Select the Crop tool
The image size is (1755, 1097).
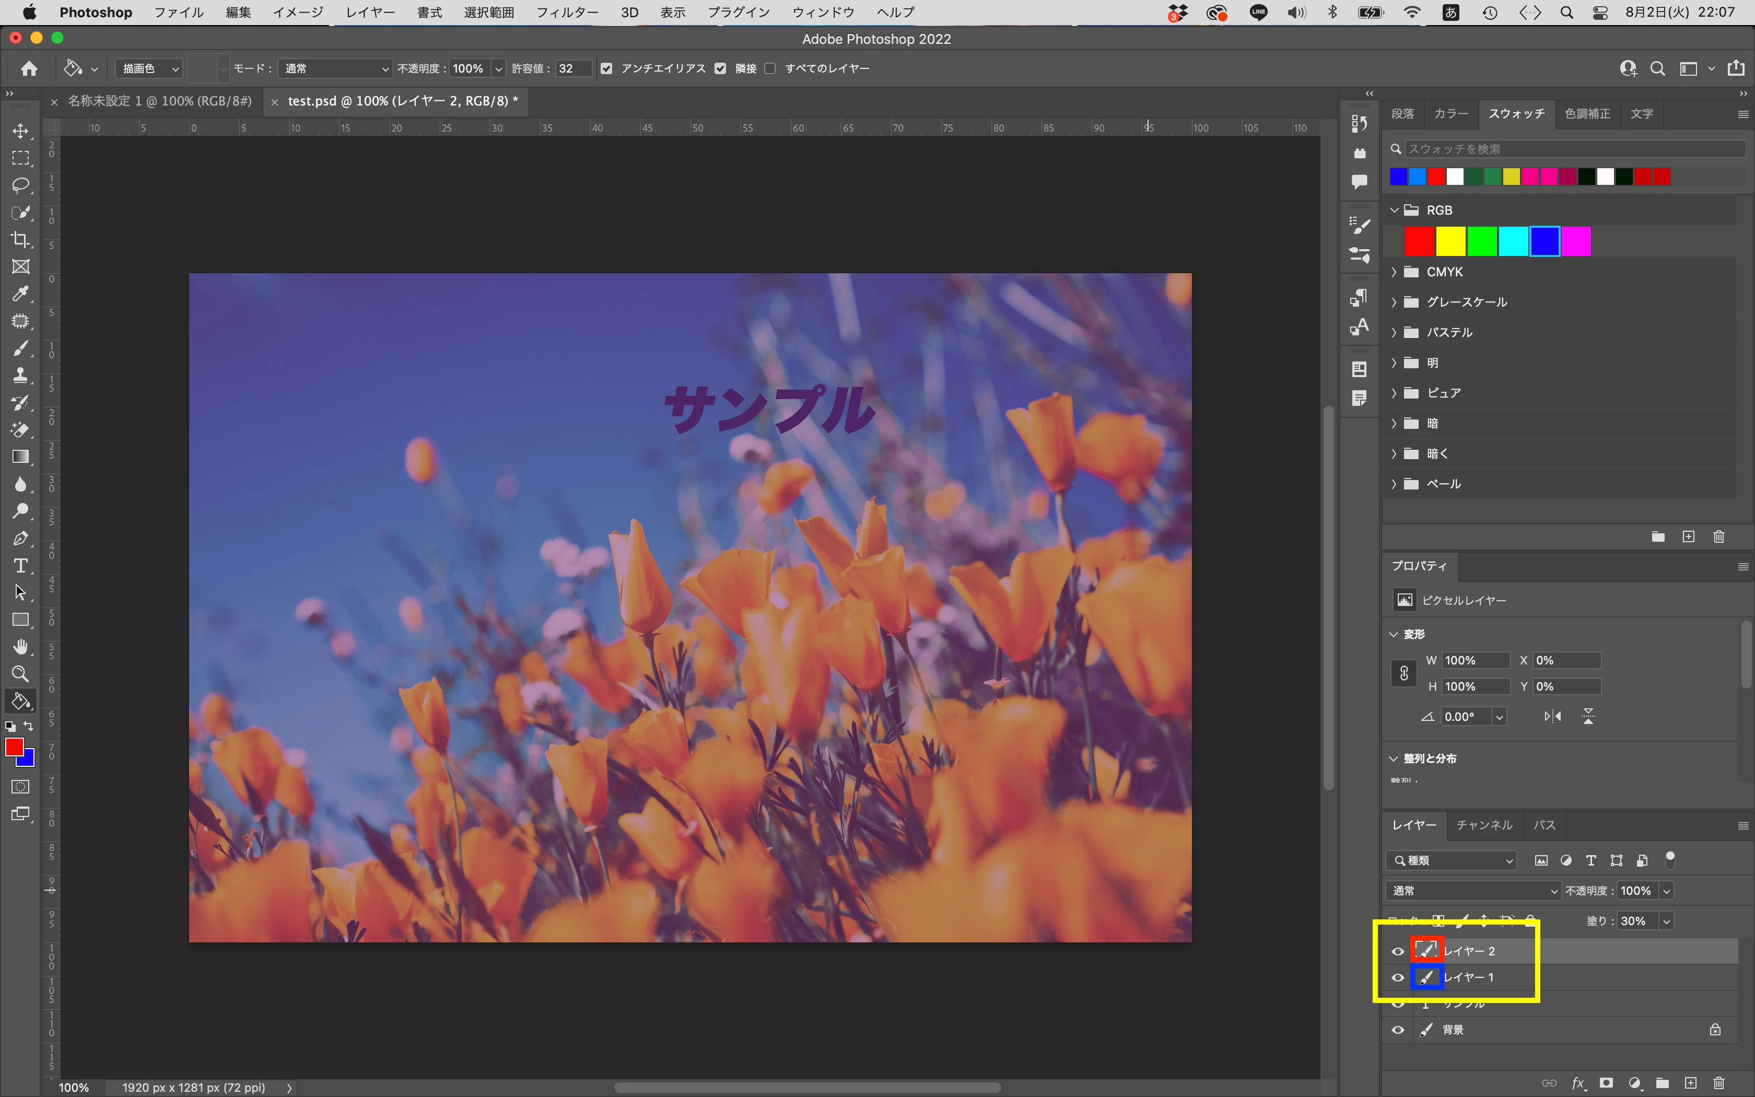20,239
